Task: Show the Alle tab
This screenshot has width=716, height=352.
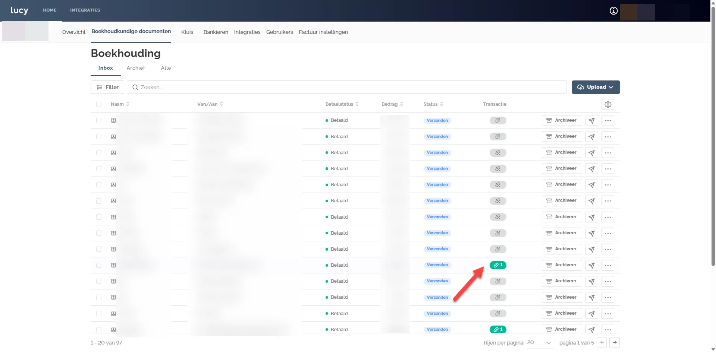Action: (166, 68)
